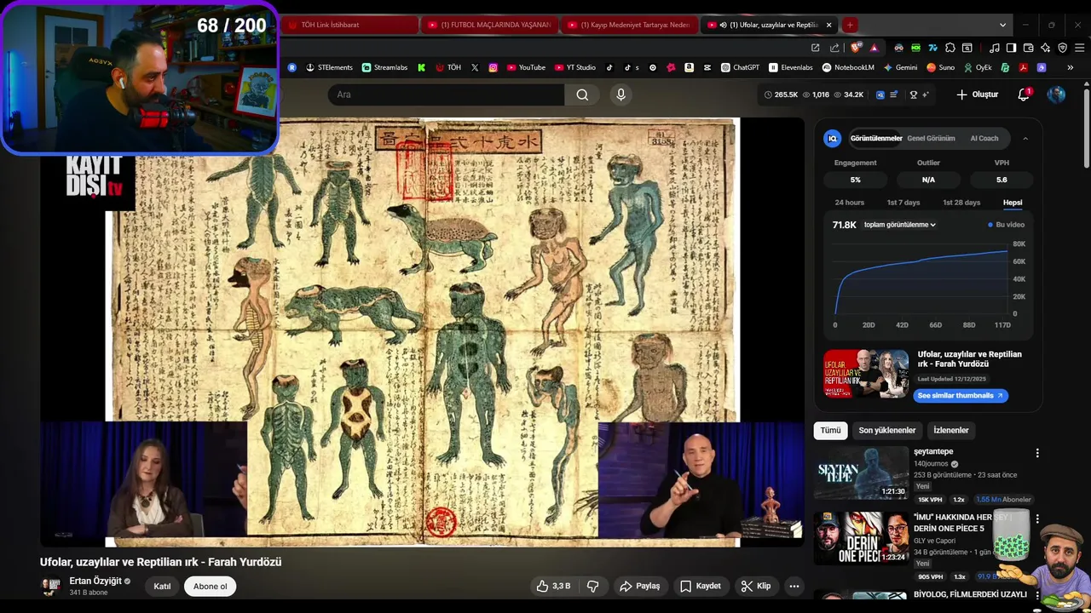Viewport: 1091px width, 613px height.
Task: Select the İzlenenler filter chip
Action: pos(950,430)
